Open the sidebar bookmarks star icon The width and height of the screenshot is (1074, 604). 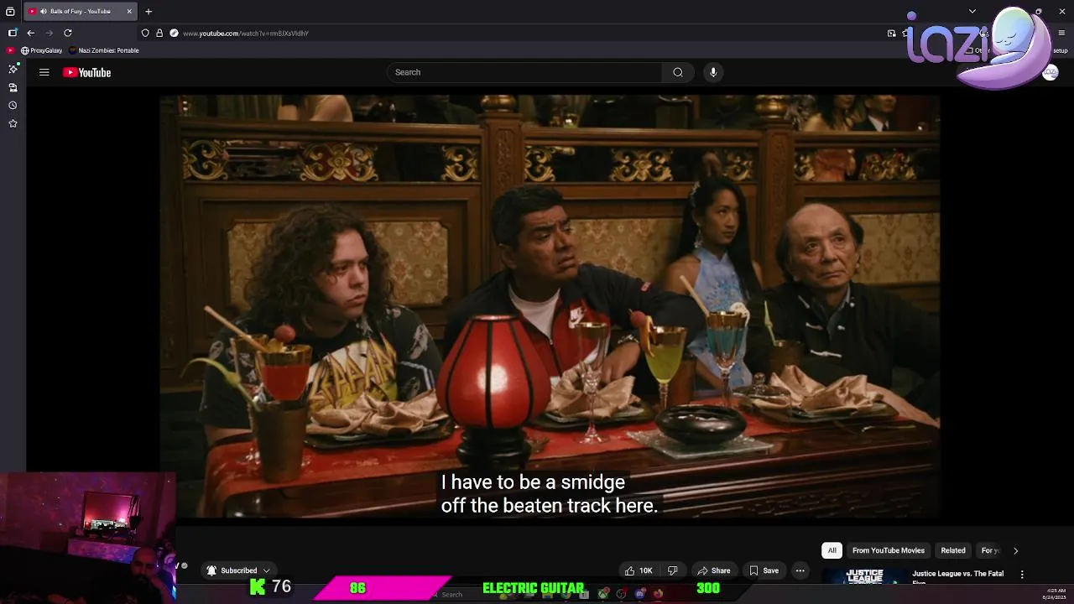point(13,124)
